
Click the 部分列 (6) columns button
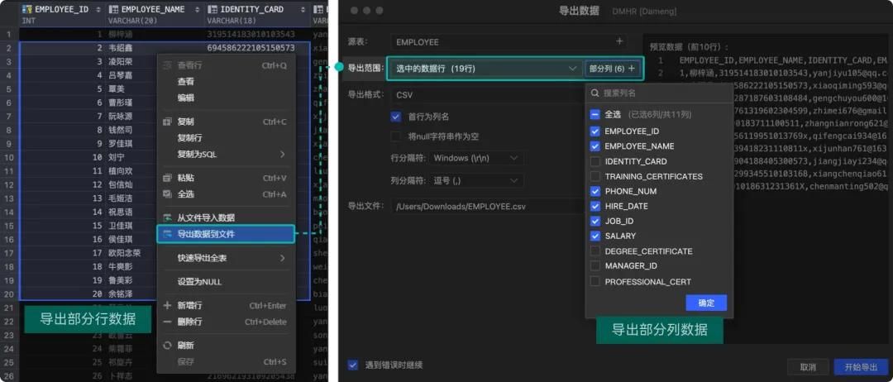click(612, 69)
